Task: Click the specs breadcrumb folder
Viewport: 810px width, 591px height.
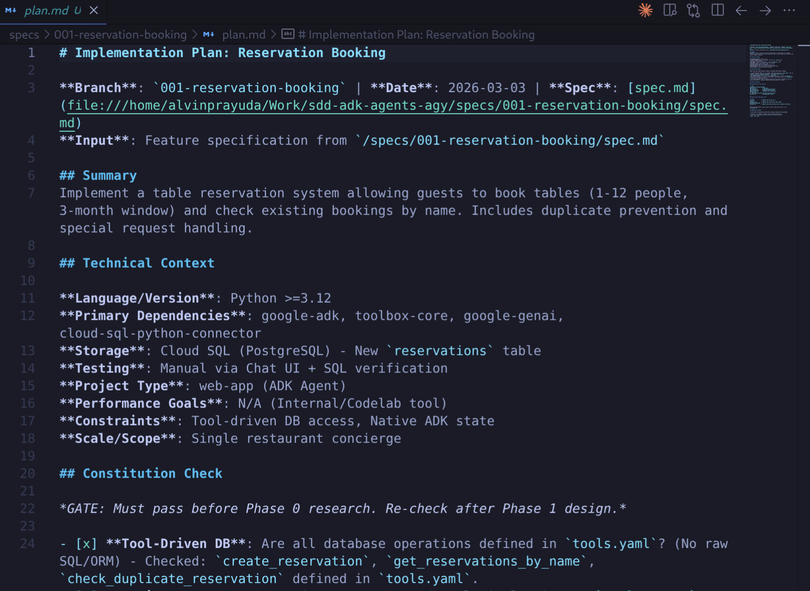Action: click(24, 35)
